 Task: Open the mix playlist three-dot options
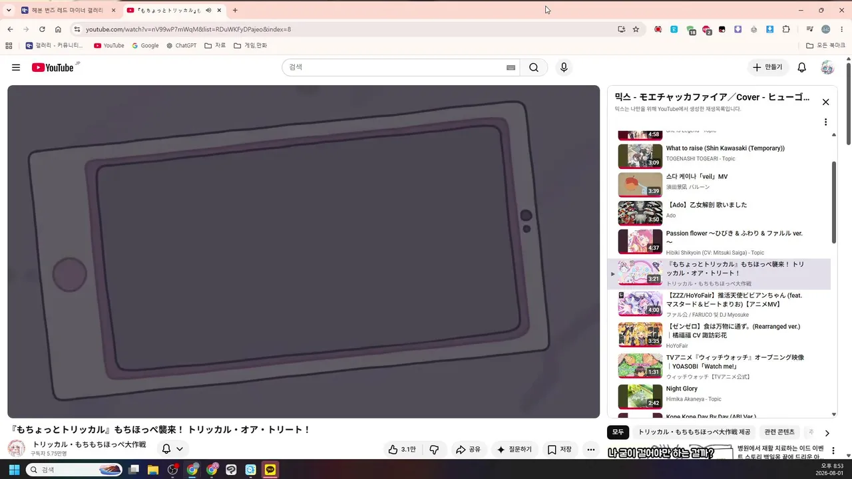825,122
